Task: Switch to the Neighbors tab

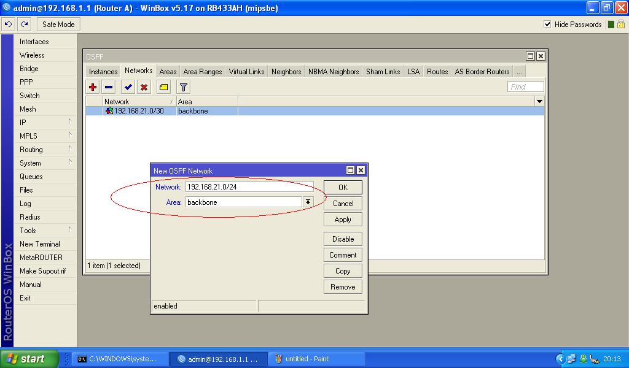Action: pyautogui.click(x=286, y=72)
